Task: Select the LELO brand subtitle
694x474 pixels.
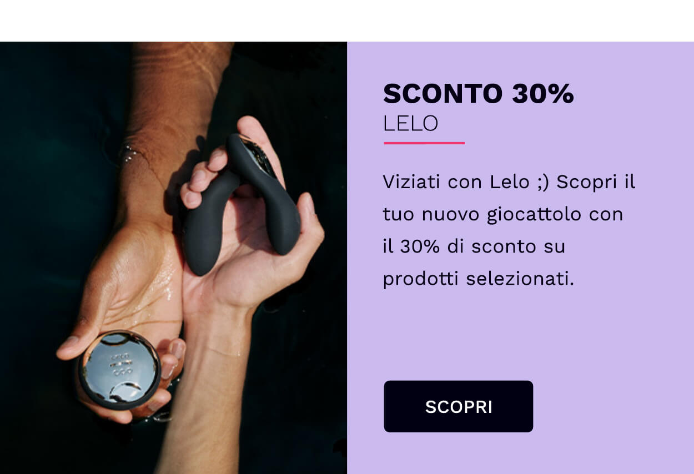Action: 410,123
